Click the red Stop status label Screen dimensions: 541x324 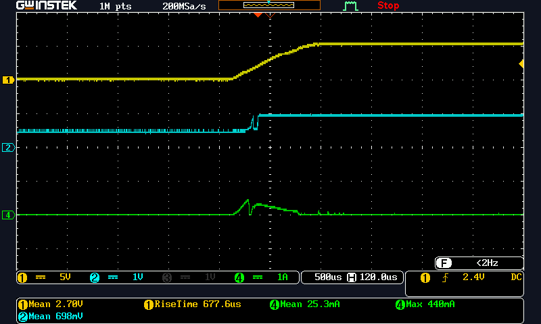(x=388, y=6)
